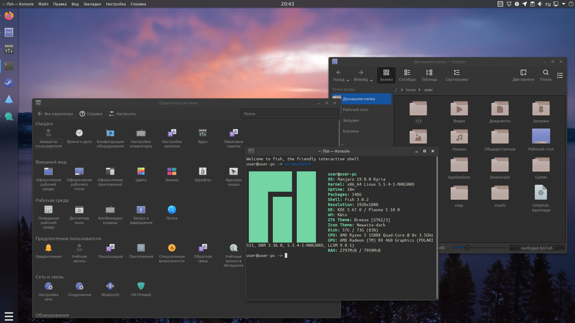
Task: Select Значки view mode in Dolphin
Action: point(386,75)
